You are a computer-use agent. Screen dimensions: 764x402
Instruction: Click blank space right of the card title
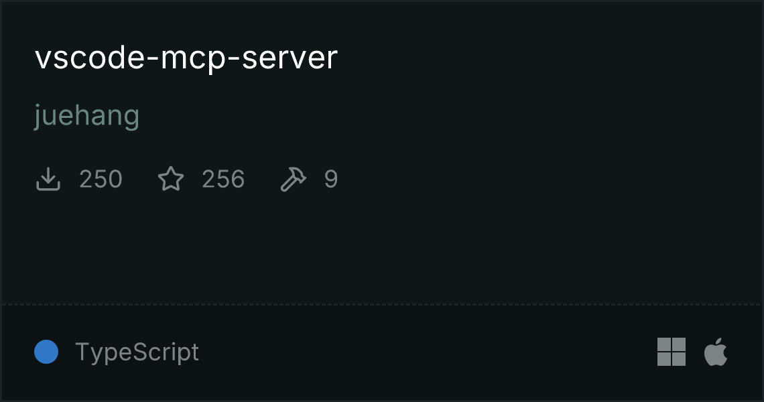point(546,58)
